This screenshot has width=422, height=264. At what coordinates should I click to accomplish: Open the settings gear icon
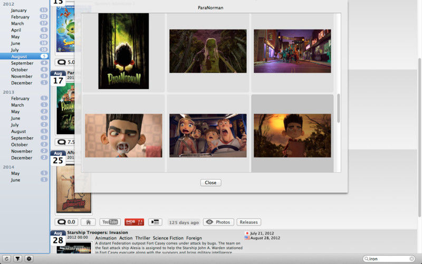(29, 259)
